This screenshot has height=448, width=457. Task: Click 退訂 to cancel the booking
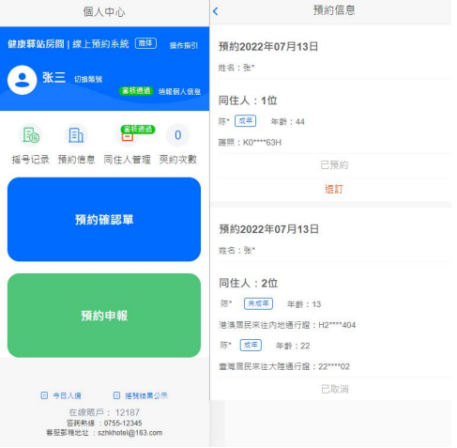(x=334, y=189)
